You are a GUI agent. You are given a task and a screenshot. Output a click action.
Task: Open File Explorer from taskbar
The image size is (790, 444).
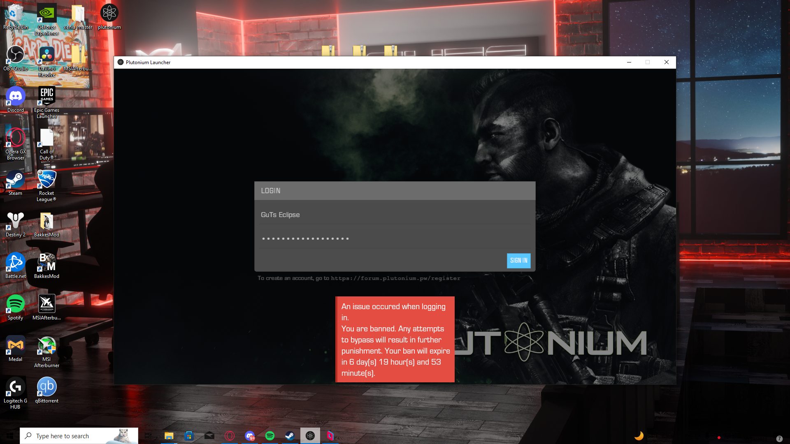(168, 435)
